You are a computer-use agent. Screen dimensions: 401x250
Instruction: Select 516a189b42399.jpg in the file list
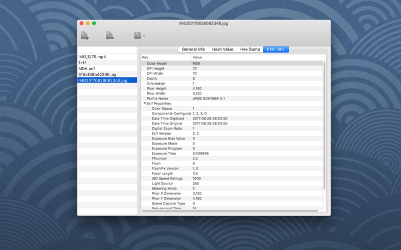[x=107, y=74]
